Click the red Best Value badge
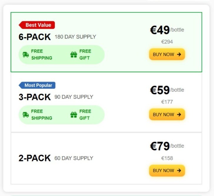The height and width of the screenshot is (196, 214). pos(37,25)
